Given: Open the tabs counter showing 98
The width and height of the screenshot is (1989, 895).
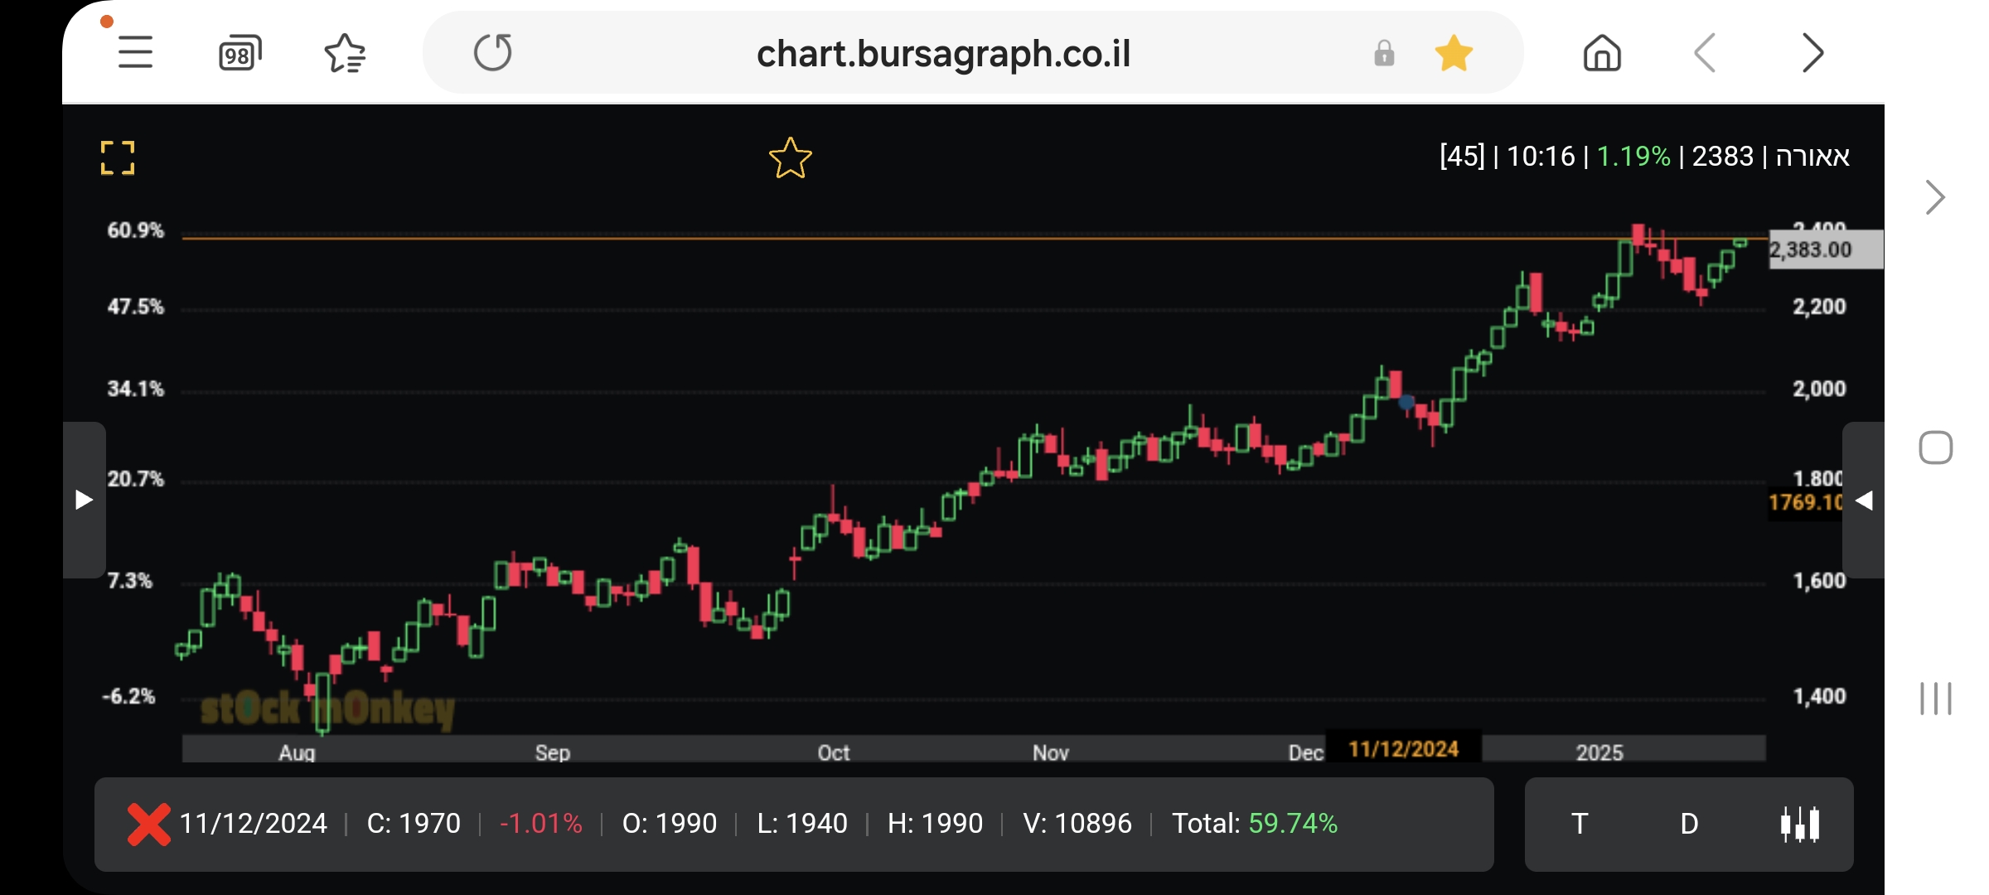Looking at the screenshot, I should click(239, 55).
